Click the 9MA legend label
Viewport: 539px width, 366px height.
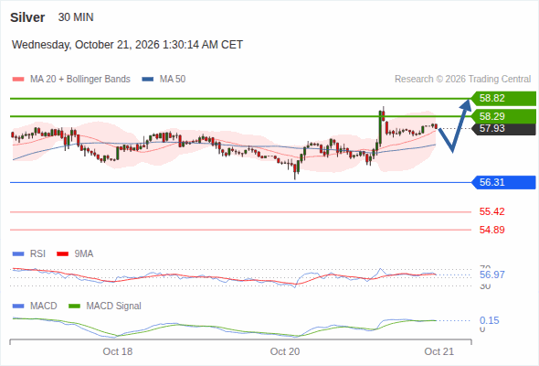[x=84, y=254]
